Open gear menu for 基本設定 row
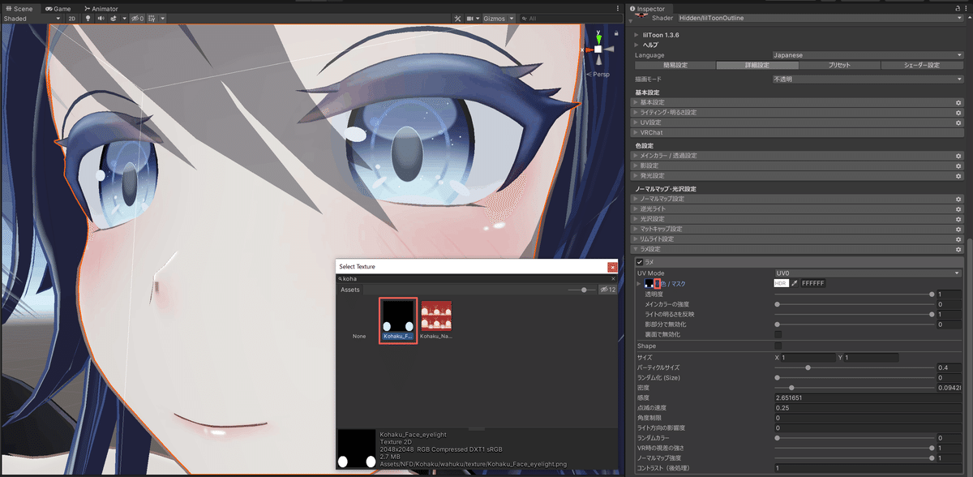This screenshot has height=477, width=973. point(958,102)
